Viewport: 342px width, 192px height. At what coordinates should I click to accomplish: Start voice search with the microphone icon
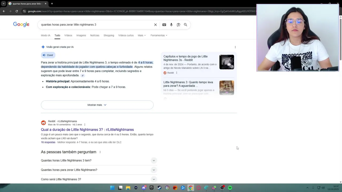171,25
